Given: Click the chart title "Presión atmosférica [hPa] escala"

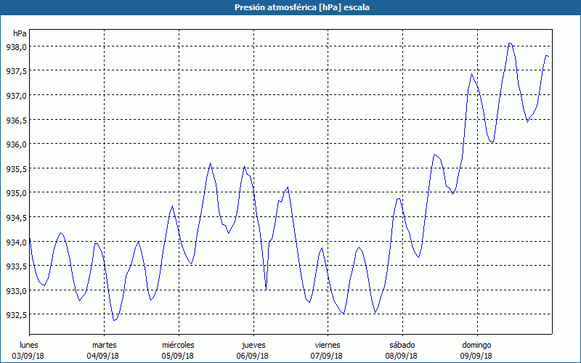Looking at the screenshot, I should pos(302,7).
